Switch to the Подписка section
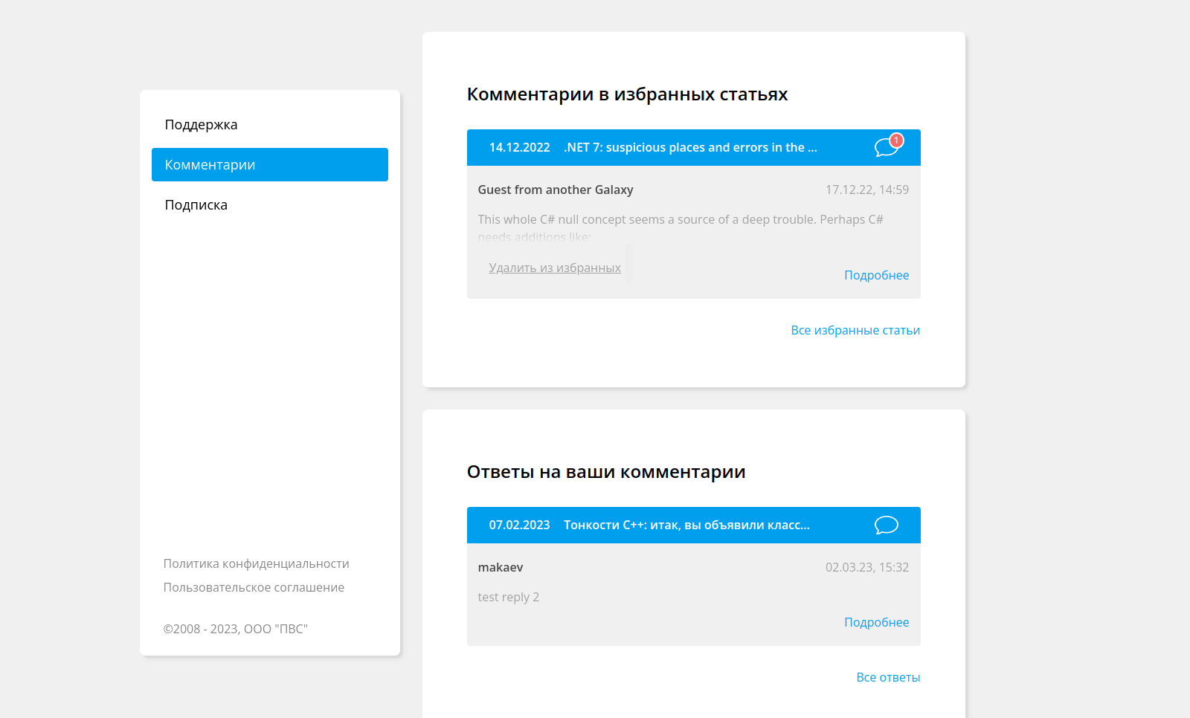Image resolution: width=1190 pixels, height=718 pixels. (196, 204)
